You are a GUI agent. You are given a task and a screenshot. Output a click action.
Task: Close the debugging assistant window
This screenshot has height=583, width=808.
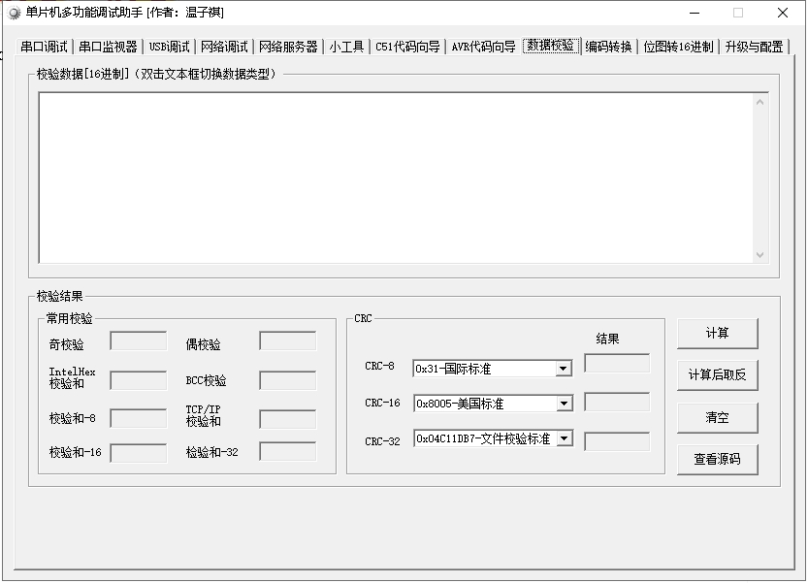782,13
